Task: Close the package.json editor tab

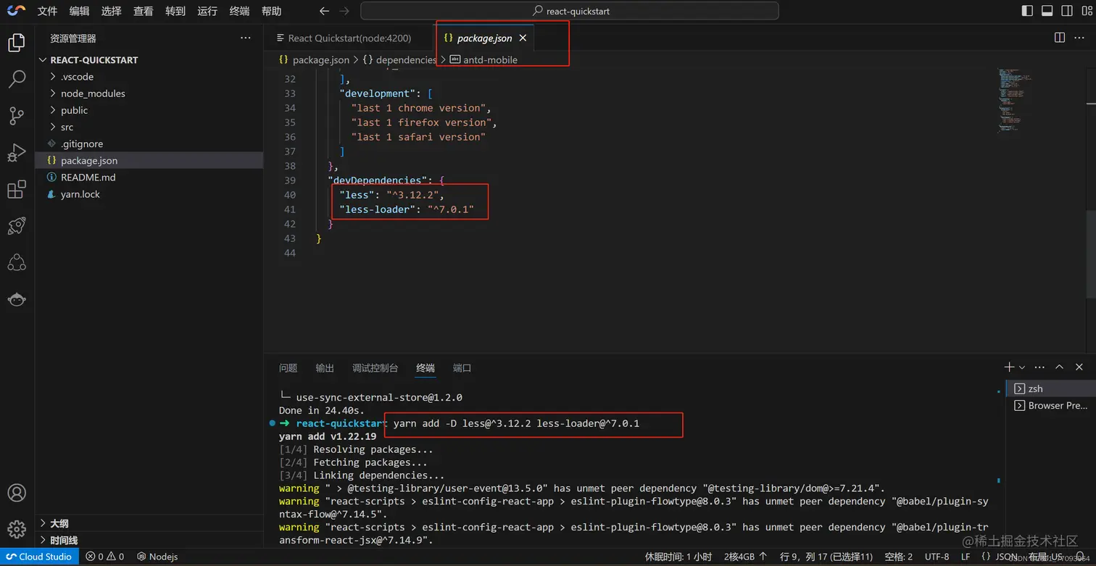Action: click(x=523, y=38)
